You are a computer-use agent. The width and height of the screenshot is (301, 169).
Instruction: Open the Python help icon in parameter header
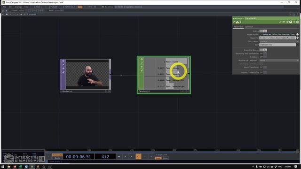coord(237,22)
